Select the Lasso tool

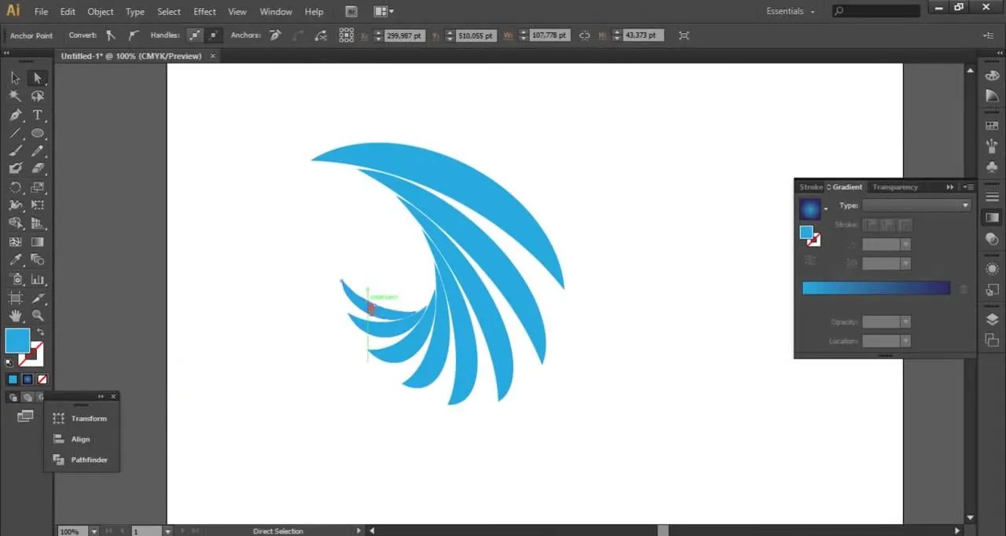(37, 96)
